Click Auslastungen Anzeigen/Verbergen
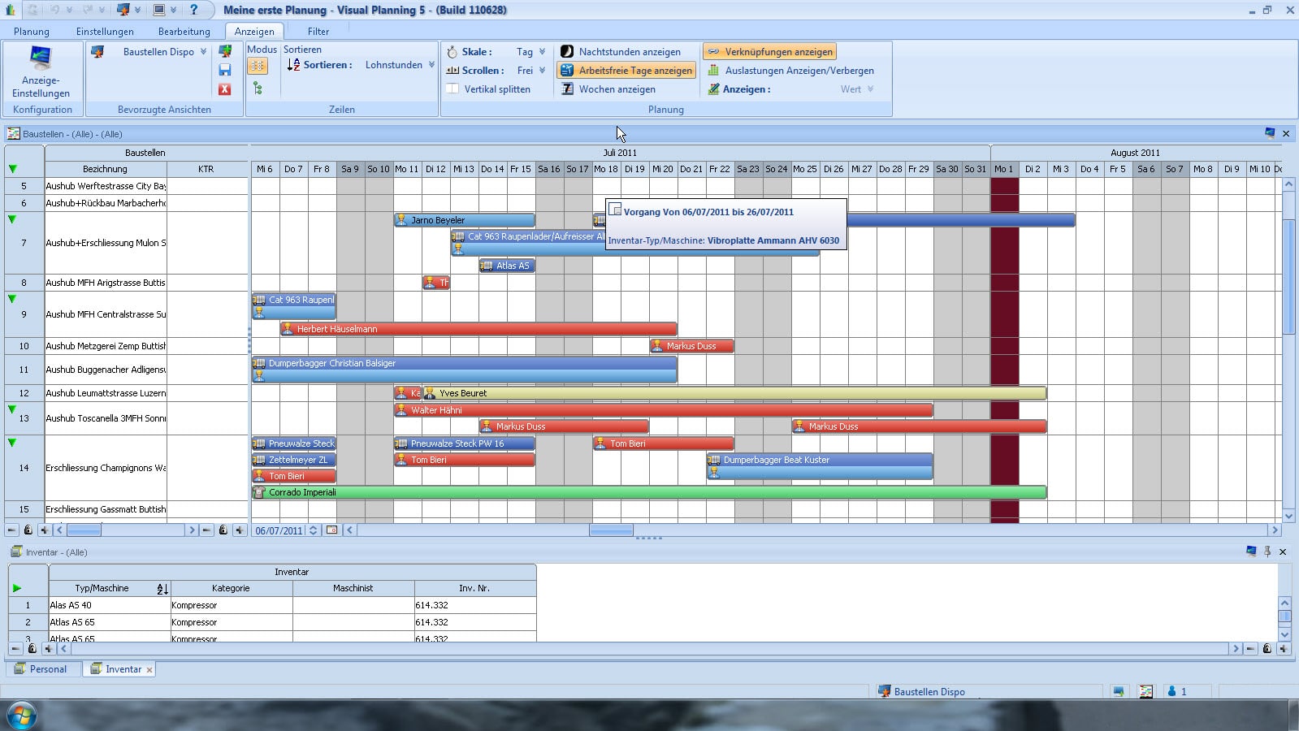The height and width of the screenshot is (731, 1299). coord(790,71)
